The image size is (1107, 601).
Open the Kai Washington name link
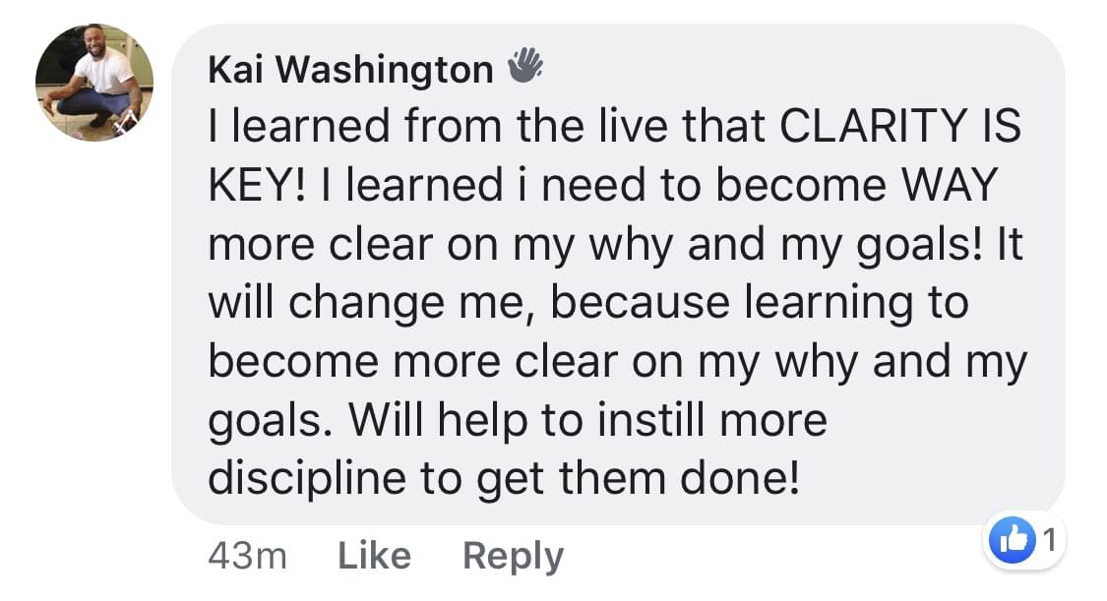click(350, 70)
